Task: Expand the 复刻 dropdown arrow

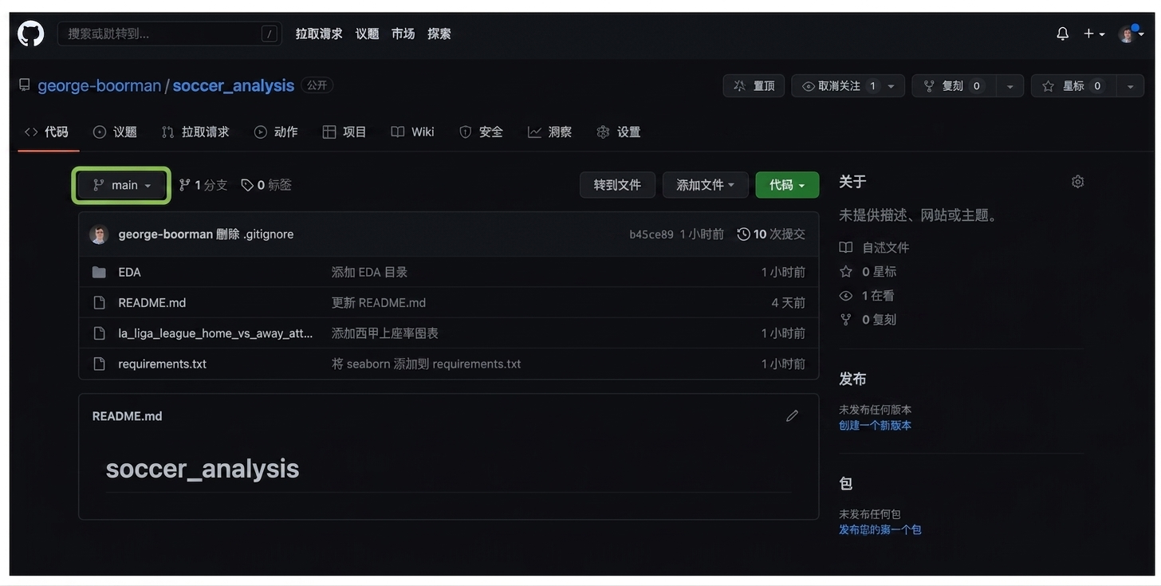Action: [1010, 86]
